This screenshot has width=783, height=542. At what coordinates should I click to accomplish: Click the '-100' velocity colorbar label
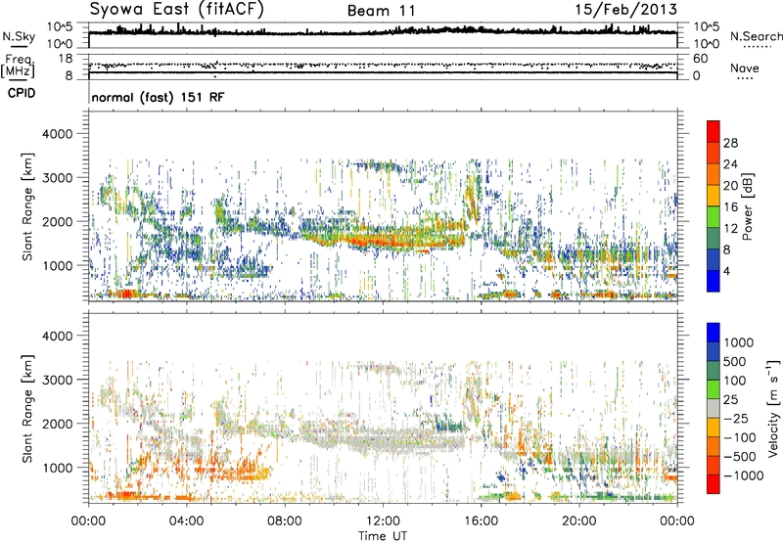click(740, 437)
